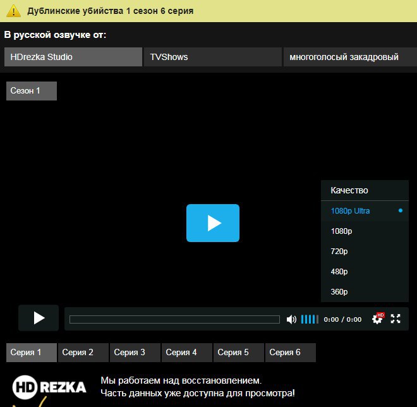The width and height of the screenshot is (417, 407).
Task: Click the yellow warning triangle icon
Action: 13,11
